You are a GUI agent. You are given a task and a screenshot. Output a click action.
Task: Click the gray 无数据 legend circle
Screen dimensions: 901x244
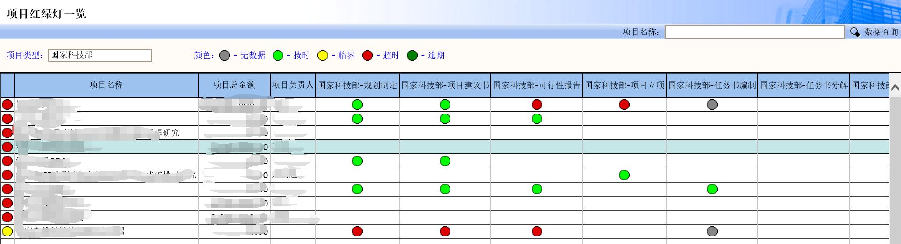point(225,55)
